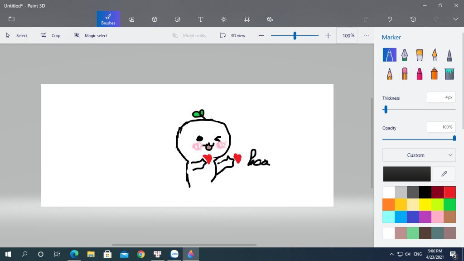This screenshot has height=261, width=464.
Task: Select the Pixel pen brush
Action: pyautogui.click(x=449, y=55)
